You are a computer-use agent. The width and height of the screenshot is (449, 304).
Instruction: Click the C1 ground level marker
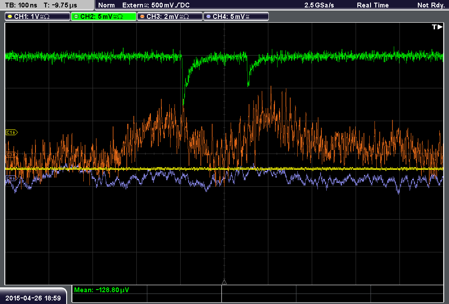(12, 132)
